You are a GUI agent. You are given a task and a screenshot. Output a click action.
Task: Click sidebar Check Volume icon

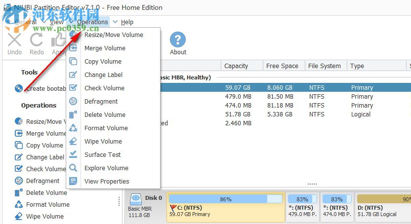point(19,169)
